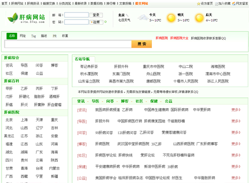Click green 公益 tab in category bar

168,101
